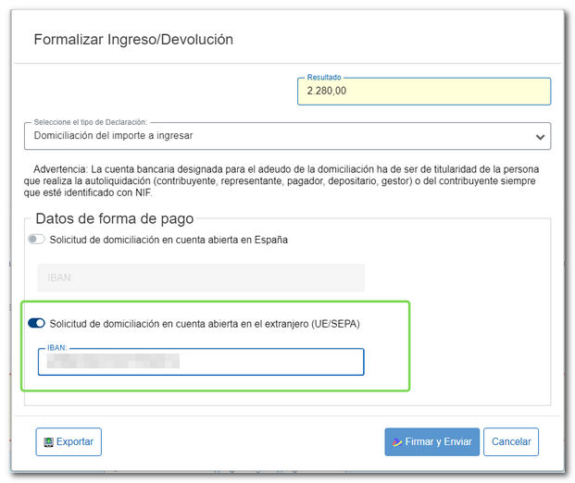Click the 'Datos de forma de pago' heading
The width and height of the screenshot is (575, 483).
point(114,219)
